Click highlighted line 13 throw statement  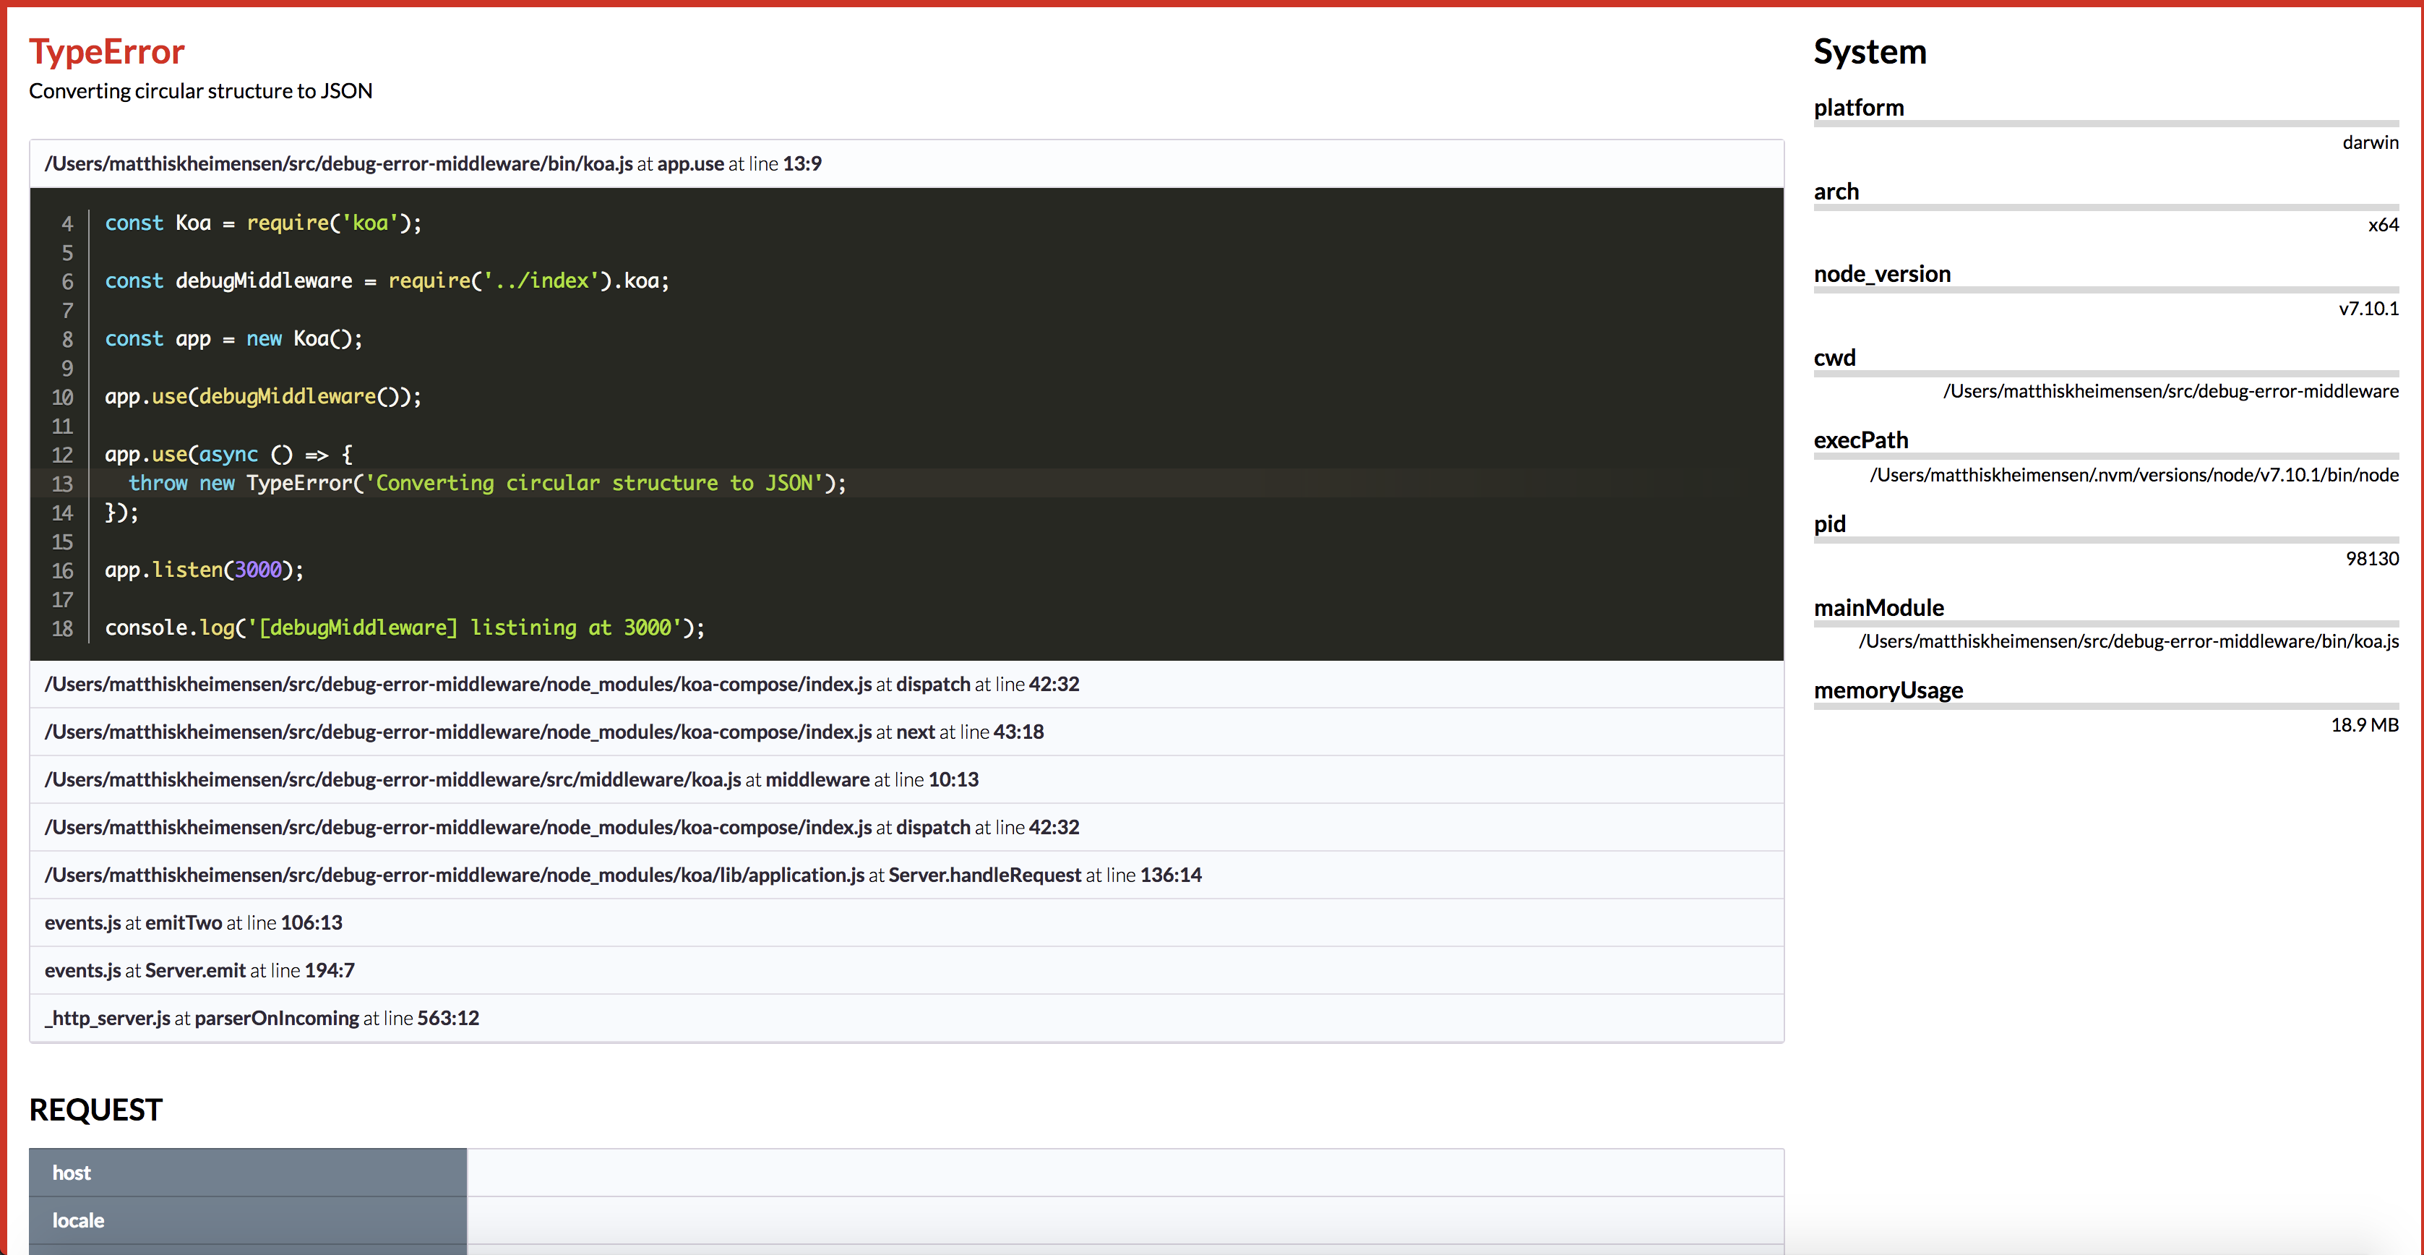(x=486, y=483)
